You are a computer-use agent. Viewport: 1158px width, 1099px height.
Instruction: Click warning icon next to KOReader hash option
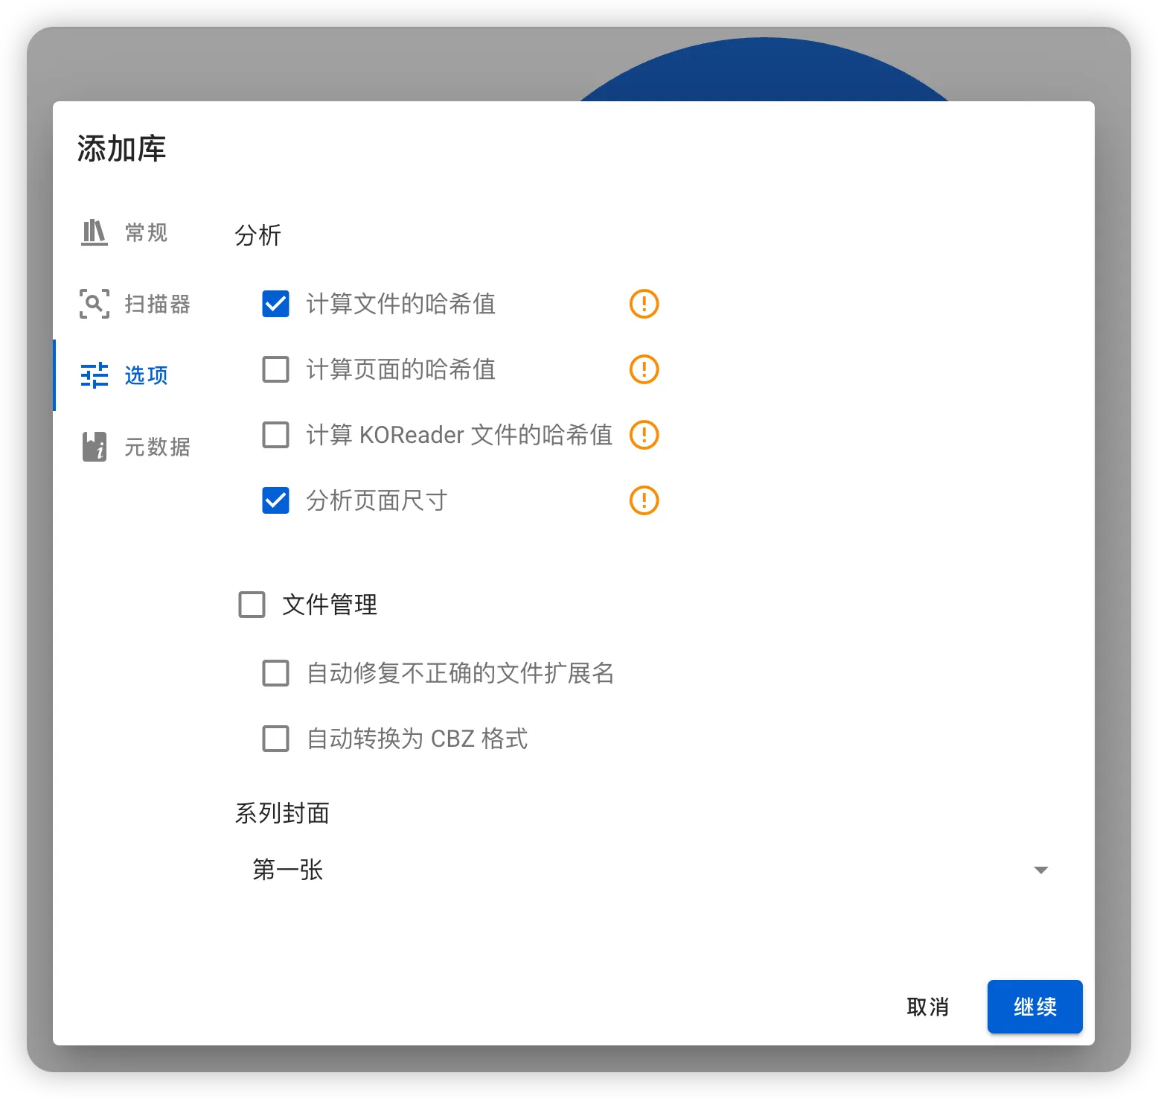coord(644,435)
